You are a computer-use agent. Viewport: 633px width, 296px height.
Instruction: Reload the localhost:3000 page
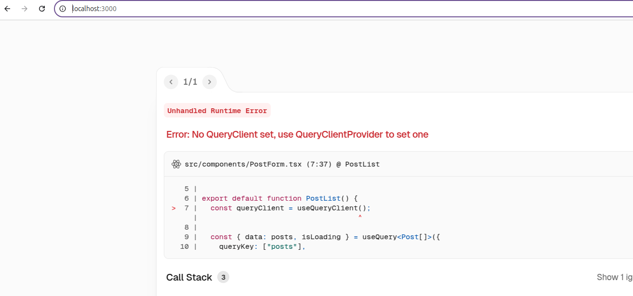(x=41, y=8)
